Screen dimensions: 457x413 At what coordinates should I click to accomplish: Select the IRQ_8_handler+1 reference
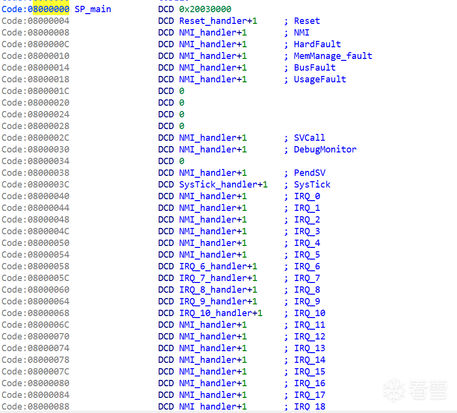tap(218, 290)
